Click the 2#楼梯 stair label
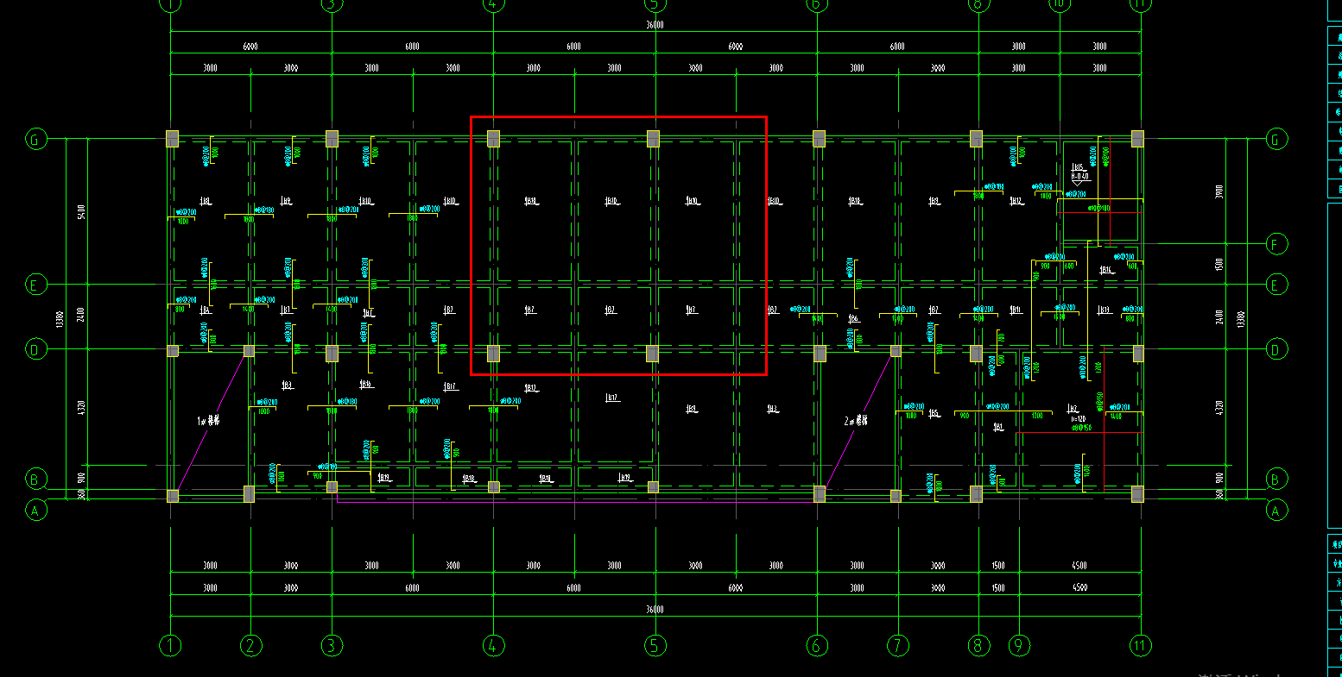This screenshot has width=1342, height=677. (856, 422)
